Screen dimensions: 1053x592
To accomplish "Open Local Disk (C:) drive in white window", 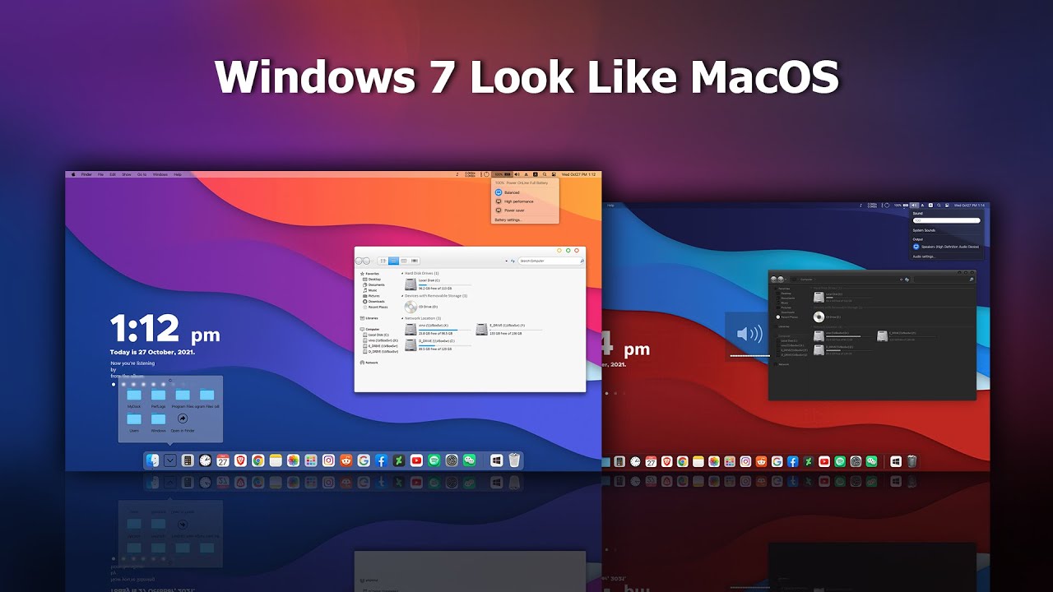I will click(x=438, y=284).
